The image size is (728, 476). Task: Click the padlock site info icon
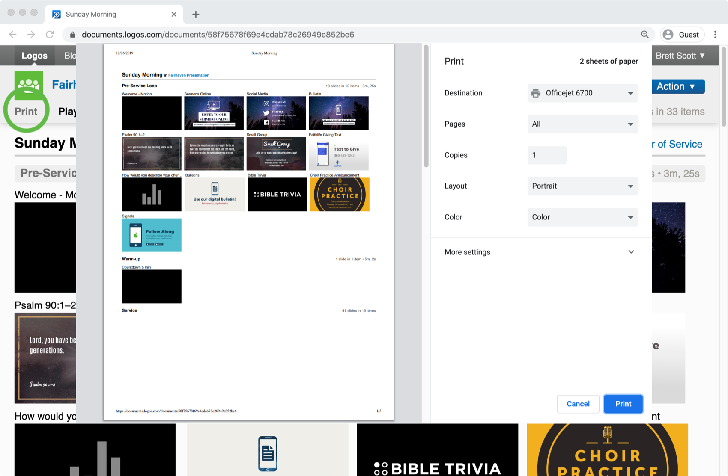[x=72, y=35]
